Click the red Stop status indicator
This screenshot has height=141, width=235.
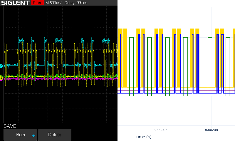[x=37, y=3]
